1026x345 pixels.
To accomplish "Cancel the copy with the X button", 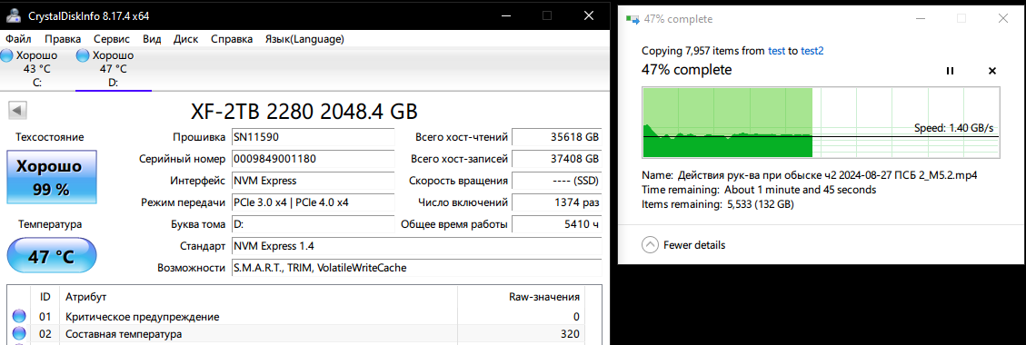I will click(992, 71).
